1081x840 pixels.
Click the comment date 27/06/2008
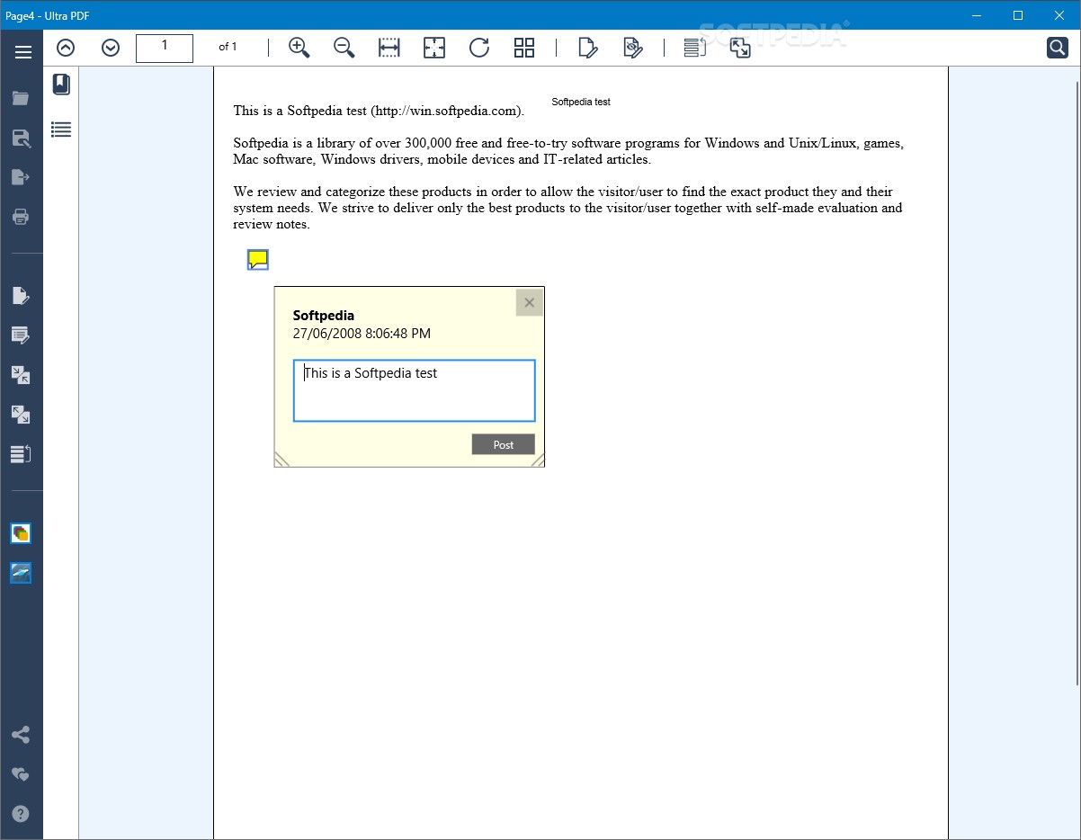point(362,334)
